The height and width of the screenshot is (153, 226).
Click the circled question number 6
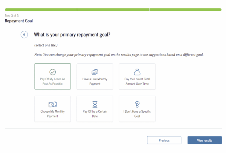click(x=24, y=35)
